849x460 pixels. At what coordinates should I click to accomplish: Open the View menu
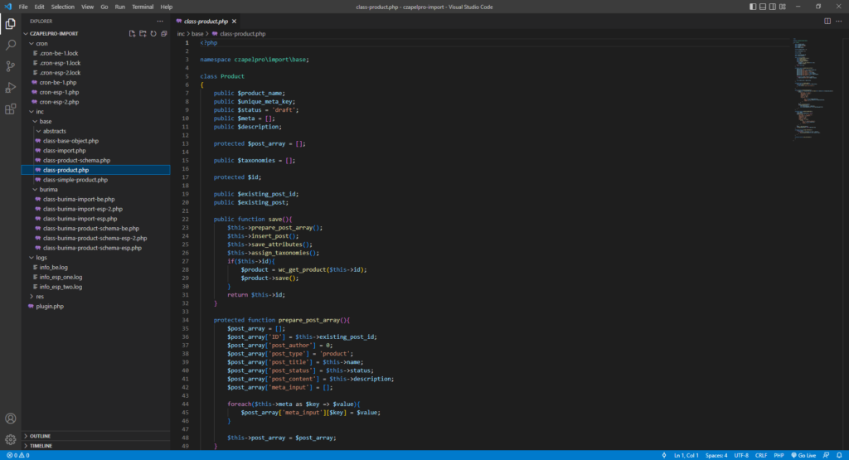coord(88,7)
